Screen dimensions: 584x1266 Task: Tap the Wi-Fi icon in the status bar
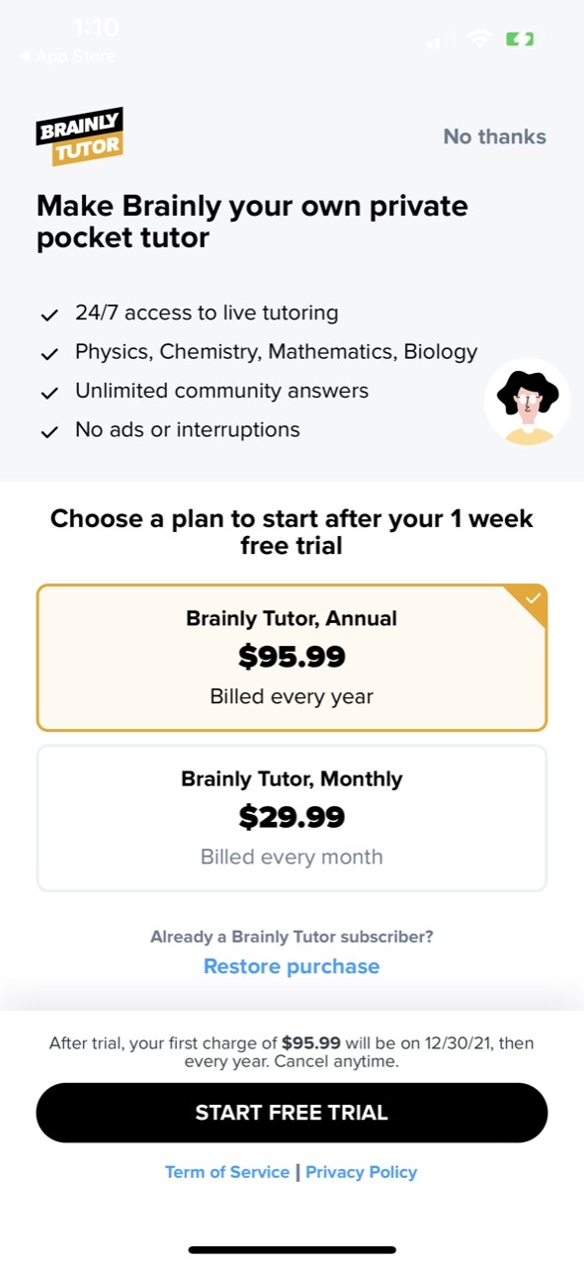tap(481, 40)
